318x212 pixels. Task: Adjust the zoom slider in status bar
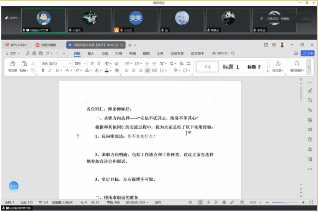[x=284, y=202]
